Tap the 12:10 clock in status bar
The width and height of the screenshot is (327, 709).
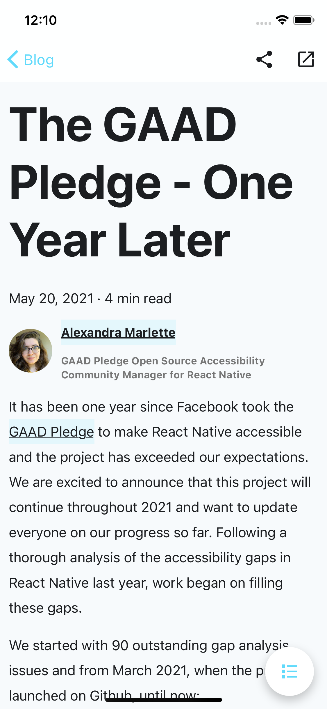pos(40,20)
